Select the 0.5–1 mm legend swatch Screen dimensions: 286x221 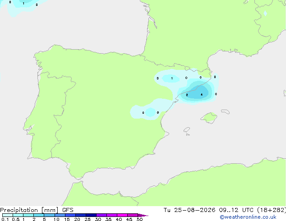18,215
